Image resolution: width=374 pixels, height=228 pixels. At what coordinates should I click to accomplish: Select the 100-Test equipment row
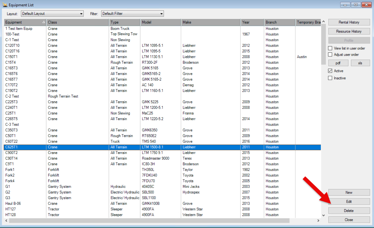(162, 34)
